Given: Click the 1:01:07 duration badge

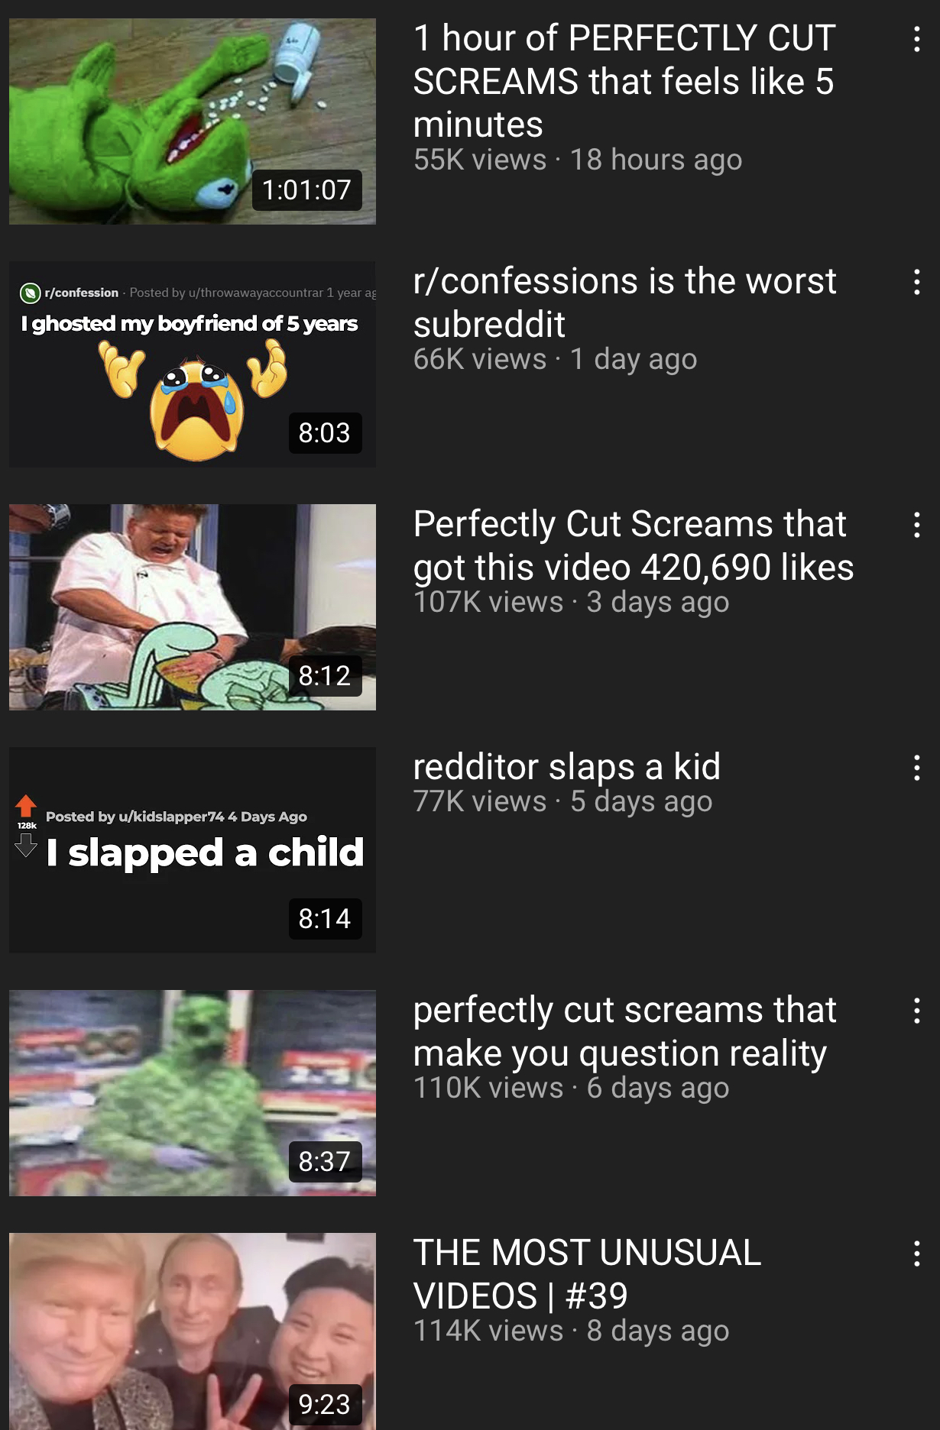Looking at the screenshot, I should [x=306, y=189].
